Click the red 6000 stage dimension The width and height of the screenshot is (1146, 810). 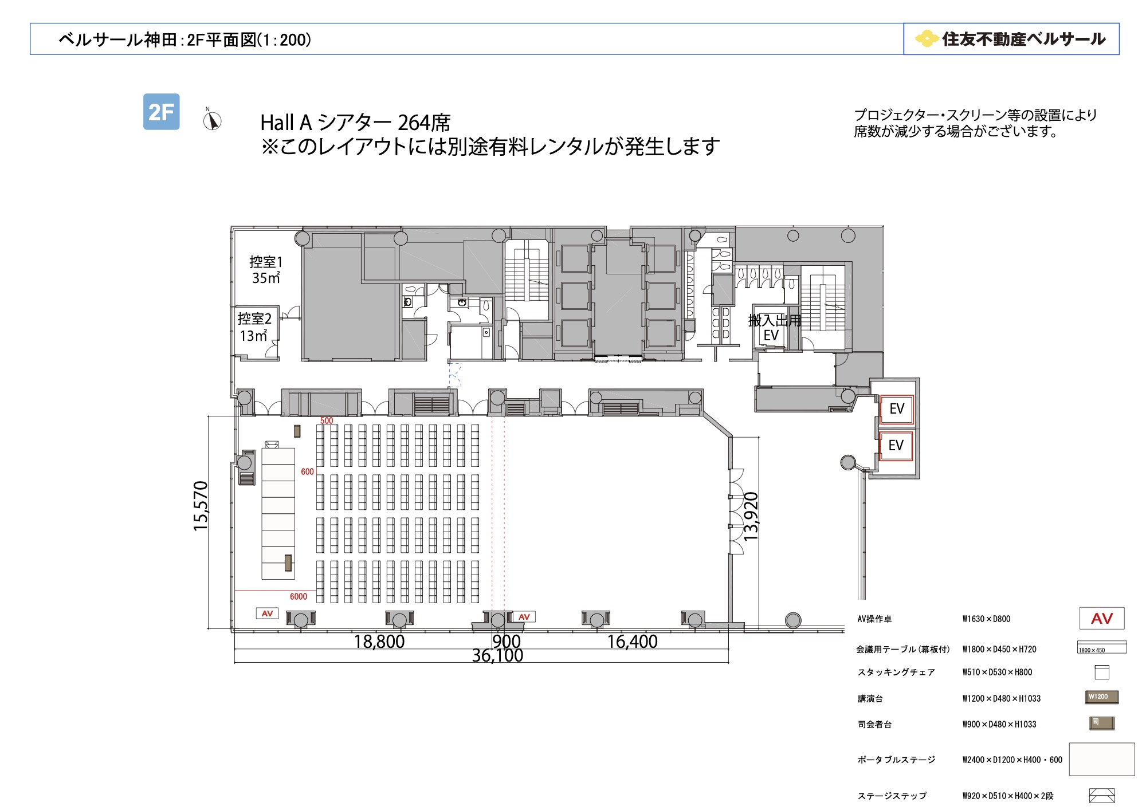click(299, 596)
